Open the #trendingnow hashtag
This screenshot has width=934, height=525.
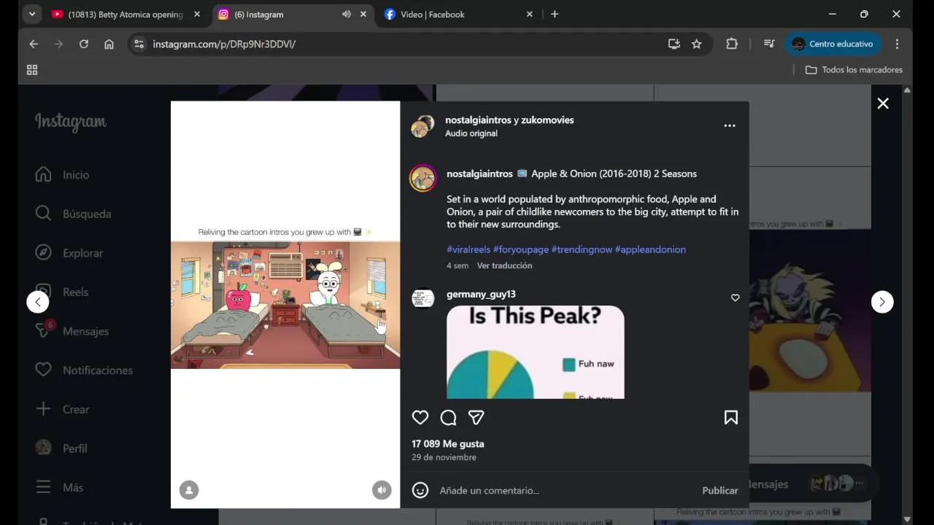point(582,249)
